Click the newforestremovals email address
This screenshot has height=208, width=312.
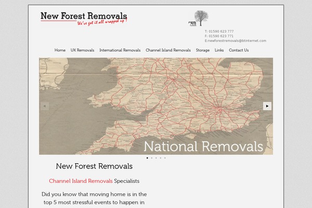point(237,41)
